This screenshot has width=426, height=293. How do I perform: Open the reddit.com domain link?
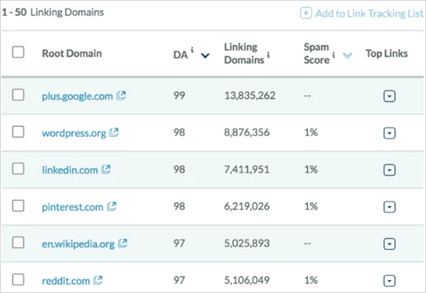[66, 281]
